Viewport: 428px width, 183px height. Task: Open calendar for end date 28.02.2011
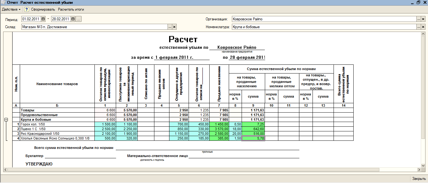(73, 19)
